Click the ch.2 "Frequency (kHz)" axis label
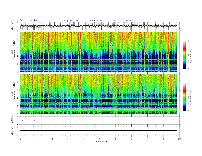This screenshot has height=156, width=202. coord(14,91)
